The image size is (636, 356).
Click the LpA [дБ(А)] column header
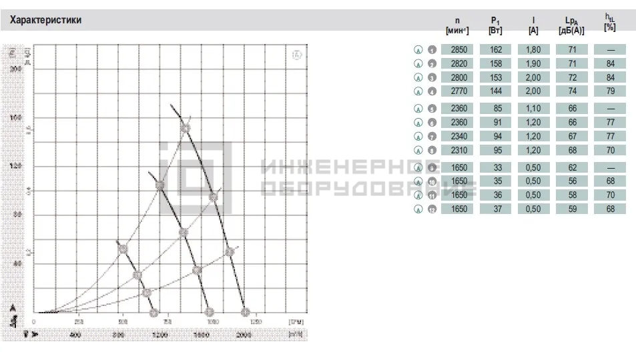click(571, 25)
